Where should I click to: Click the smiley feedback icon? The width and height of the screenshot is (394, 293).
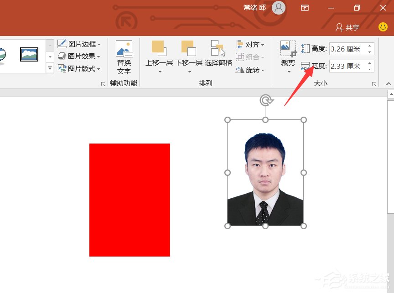click(382, 27)
